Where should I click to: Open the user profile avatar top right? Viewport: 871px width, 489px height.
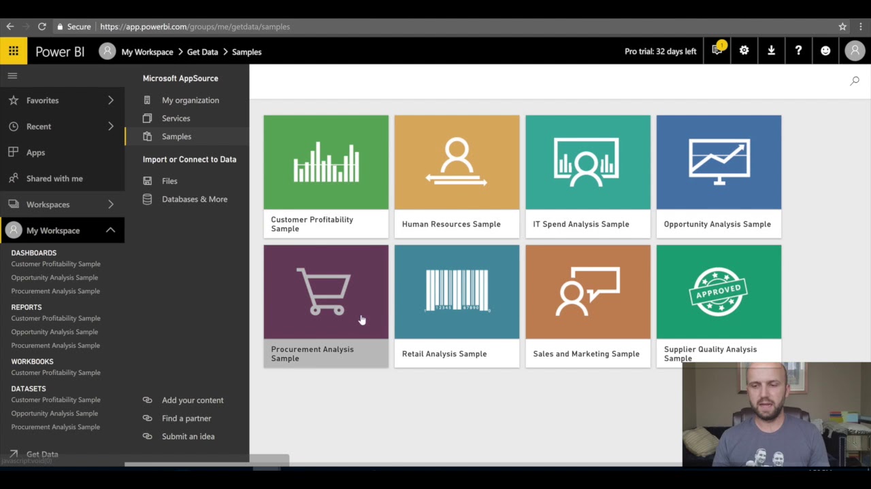pos(855,50)
